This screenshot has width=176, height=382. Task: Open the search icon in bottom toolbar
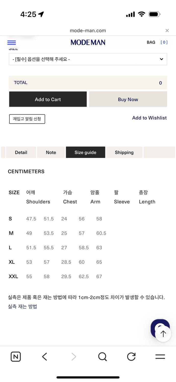pyautogui.click(x=102, y=357)
